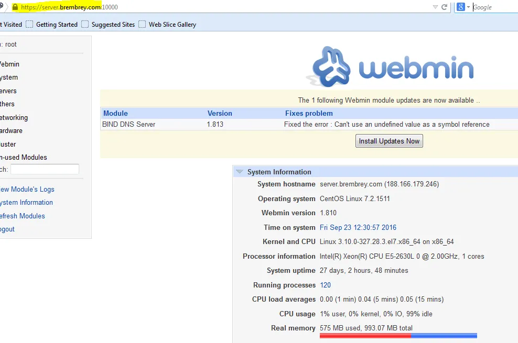Open the time on system link
518x343 pixels.
(x=358, y=227)
